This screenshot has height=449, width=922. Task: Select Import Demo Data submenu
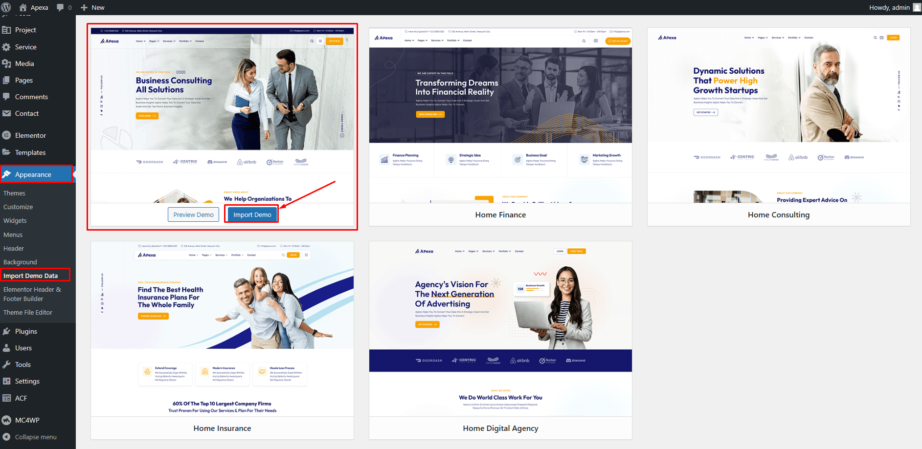pos(31,276)
